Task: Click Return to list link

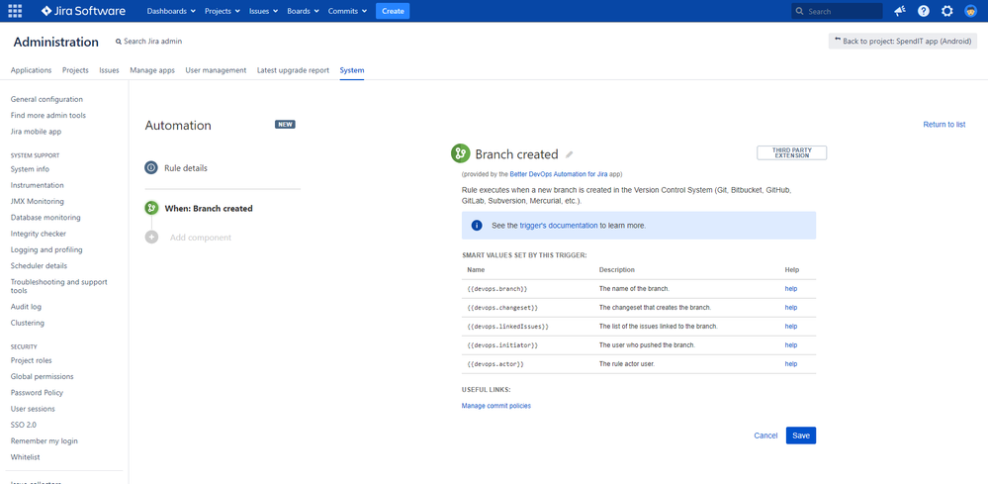Action: pos(943,125)
